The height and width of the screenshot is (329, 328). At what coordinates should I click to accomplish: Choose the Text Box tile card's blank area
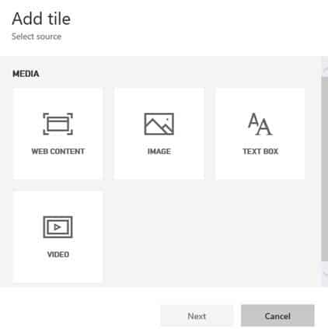coord(260,167)
